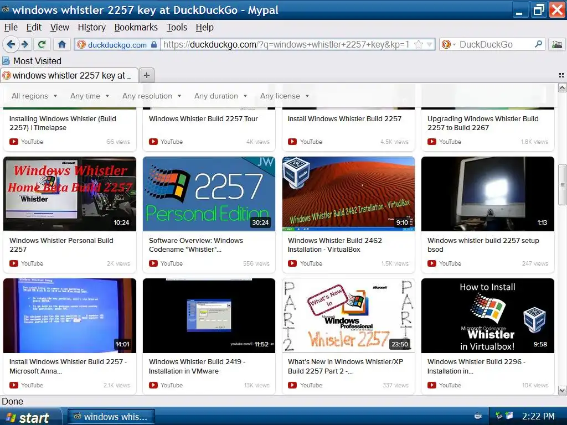Image resolution: width=567 pixels, height=425 pixels.
Task: Click the search magnifier in the DuckDuckGo box
Action: [x=538, y=44]
